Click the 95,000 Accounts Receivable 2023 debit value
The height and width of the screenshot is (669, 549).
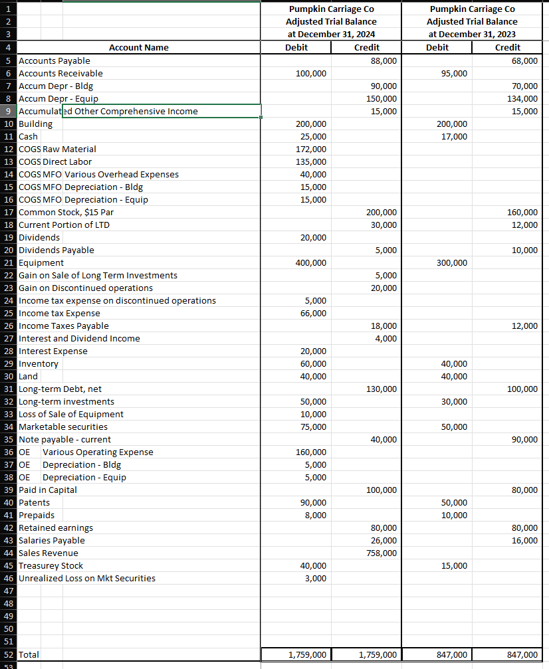[436, 73]
